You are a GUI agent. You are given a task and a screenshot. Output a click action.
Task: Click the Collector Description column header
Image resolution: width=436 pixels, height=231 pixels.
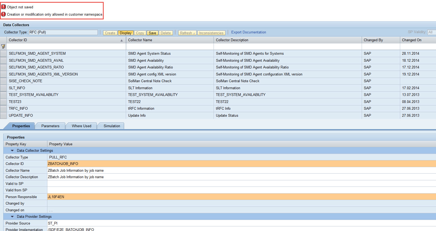coord(288,40)
